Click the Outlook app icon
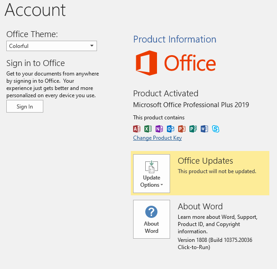 171,129
